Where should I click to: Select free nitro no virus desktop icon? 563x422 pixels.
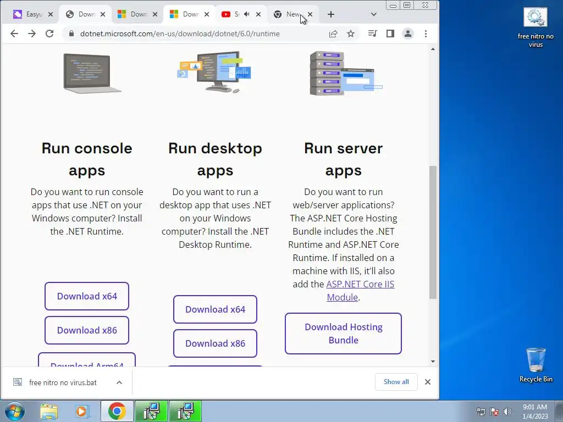coord(536,28)
